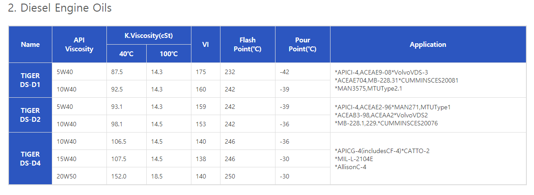
Task: Click the 18.5 viscosity value
Action: pos(157,176)
